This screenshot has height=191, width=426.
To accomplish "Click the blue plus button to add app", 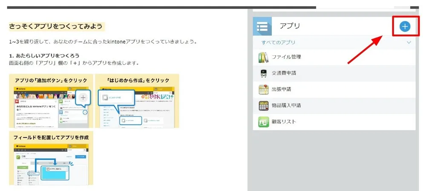I will click(404, 26).
